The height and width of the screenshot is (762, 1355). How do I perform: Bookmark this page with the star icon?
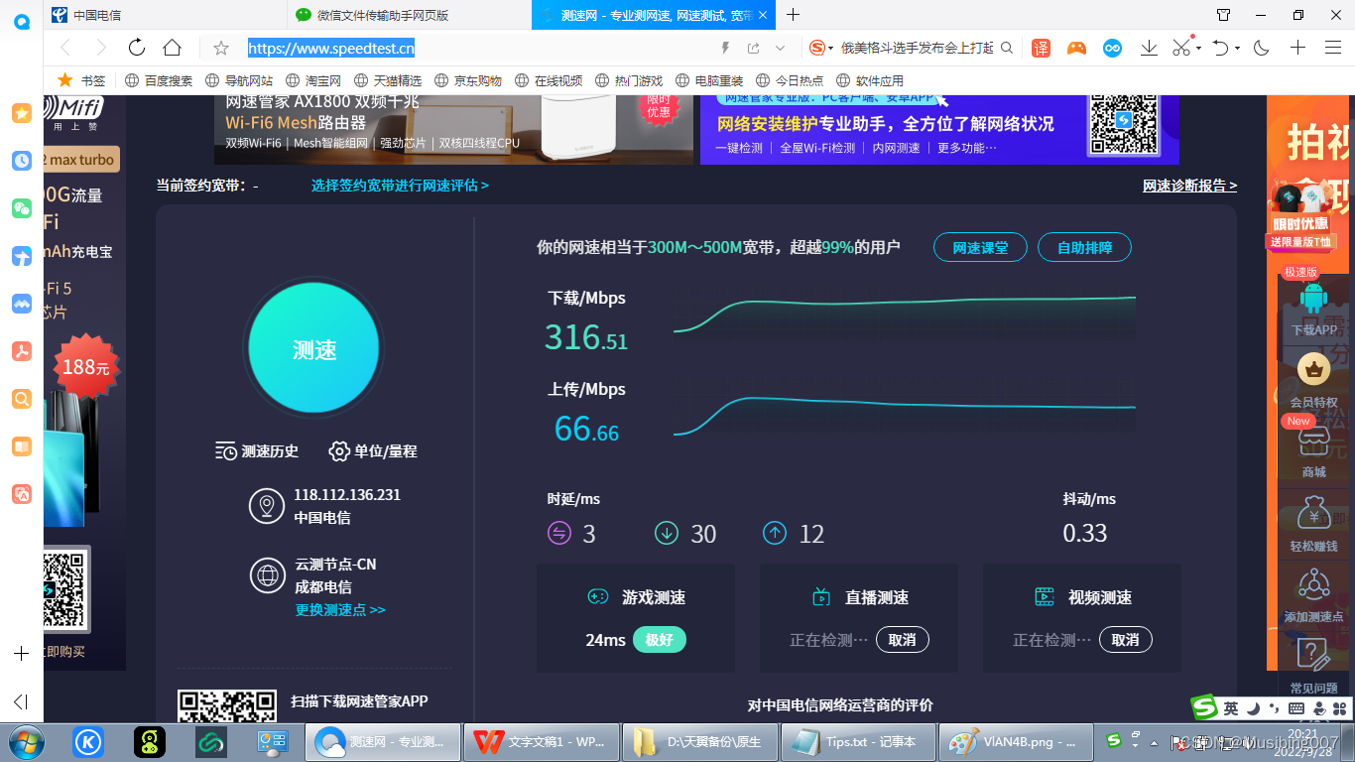click(x=221, y=48)
